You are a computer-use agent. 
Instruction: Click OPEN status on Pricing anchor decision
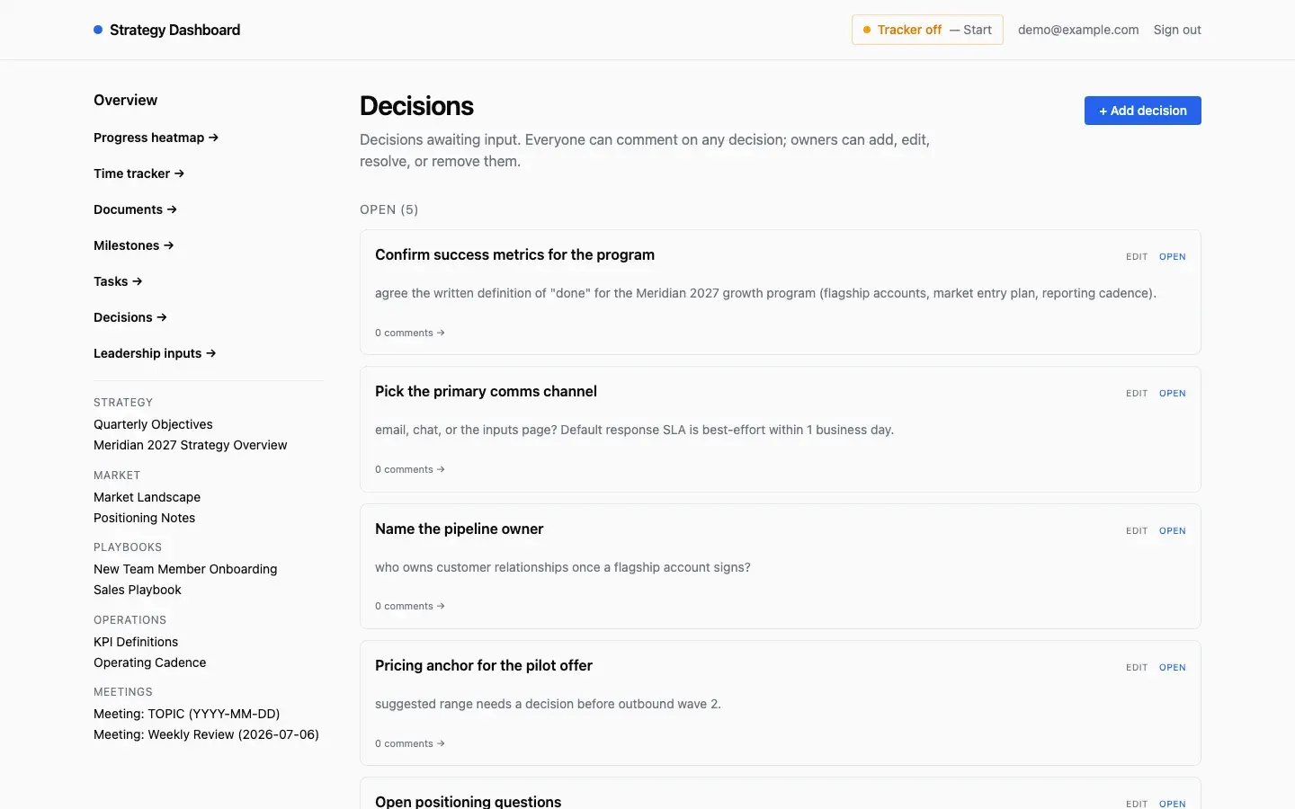[1173, 668]
